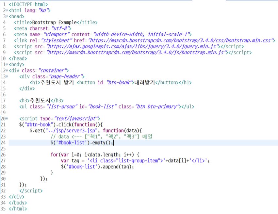The width and height of the screenshot is (278, 214).
Task: Click the closing </head> tag
Action: pos(18,58)
